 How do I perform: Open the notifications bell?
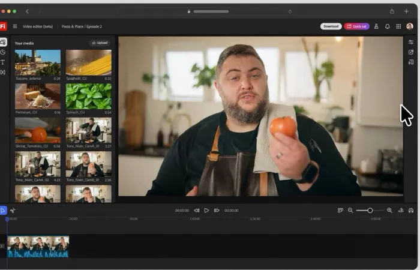[387, 26]
